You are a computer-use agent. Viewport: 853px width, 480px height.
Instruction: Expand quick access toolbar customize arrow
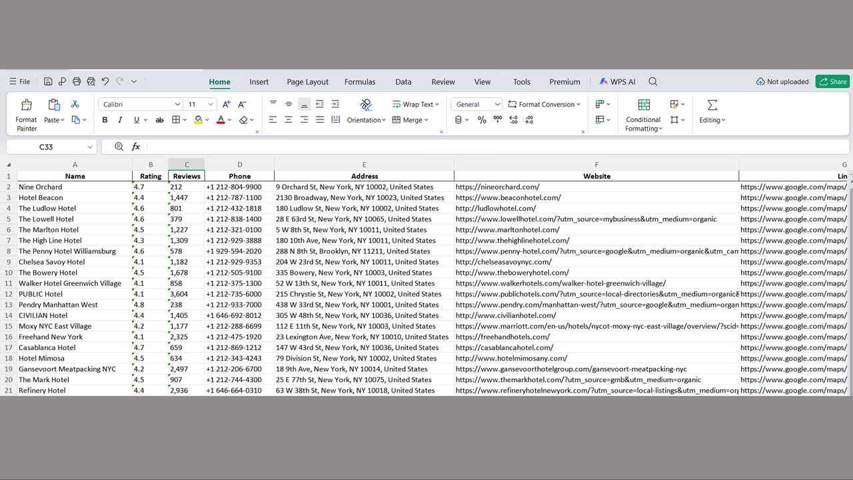[x=134, y=81]
